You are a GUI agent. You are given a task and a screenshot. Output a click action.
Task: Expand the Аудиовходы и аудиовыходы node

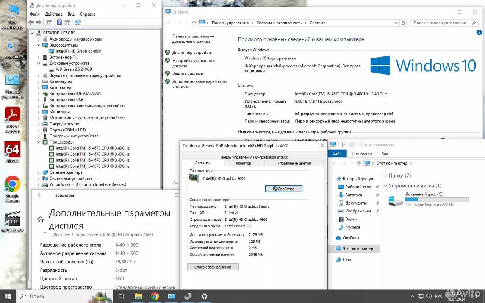pos(39,39)
